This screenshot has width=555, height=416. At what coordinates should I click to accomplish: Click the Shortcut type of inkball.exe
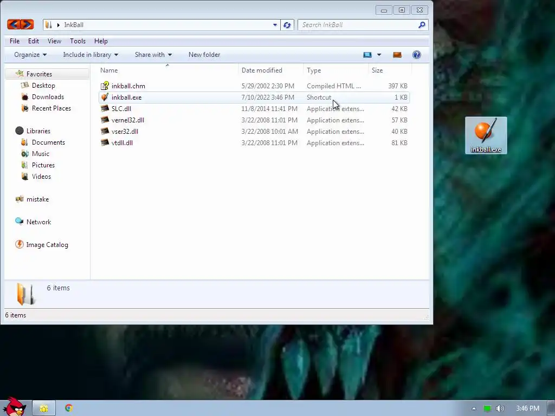pyautogui.click(x=319, y=97)
